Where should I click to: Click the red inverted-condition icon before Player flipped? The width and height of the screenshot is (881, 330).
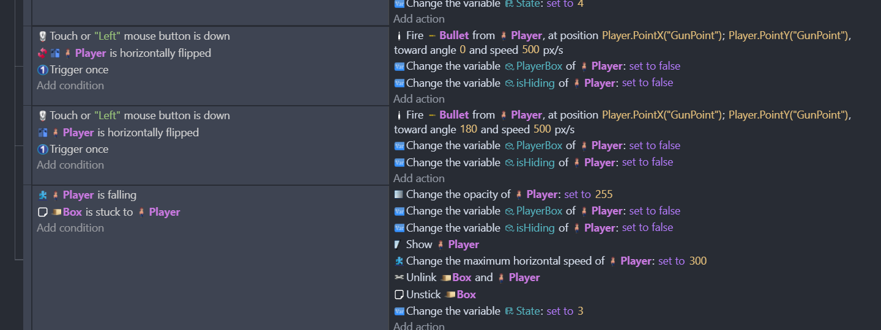point(42,53)
